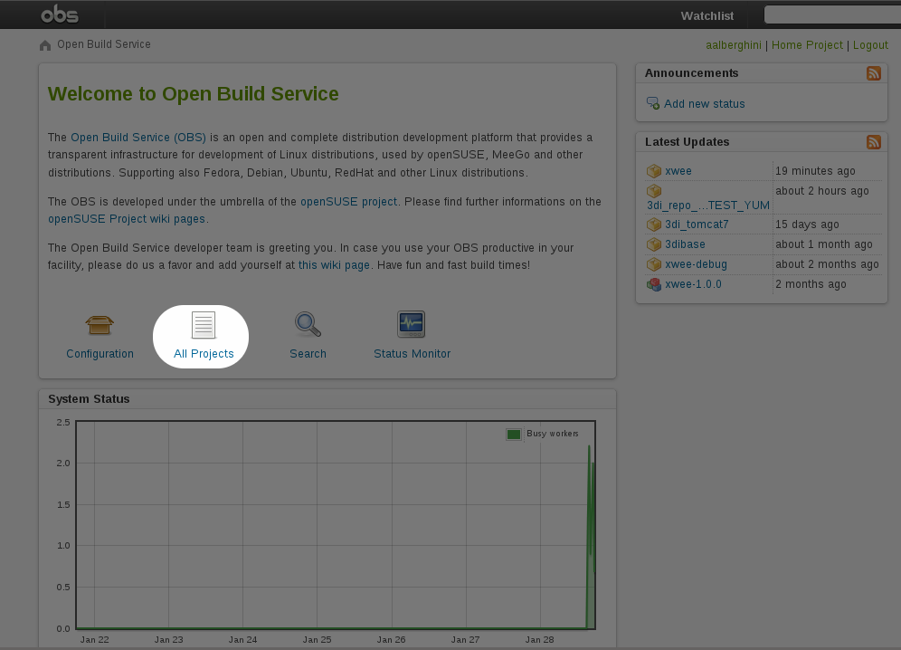Click the Search magnifier icon
This screenshot has width=901, height=650.
point(308,324)
